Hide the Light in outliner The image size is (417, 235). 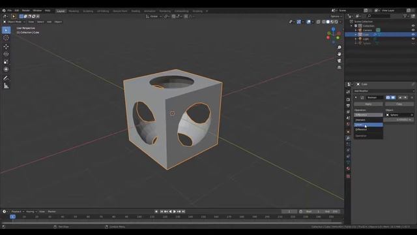click(413, 39)
